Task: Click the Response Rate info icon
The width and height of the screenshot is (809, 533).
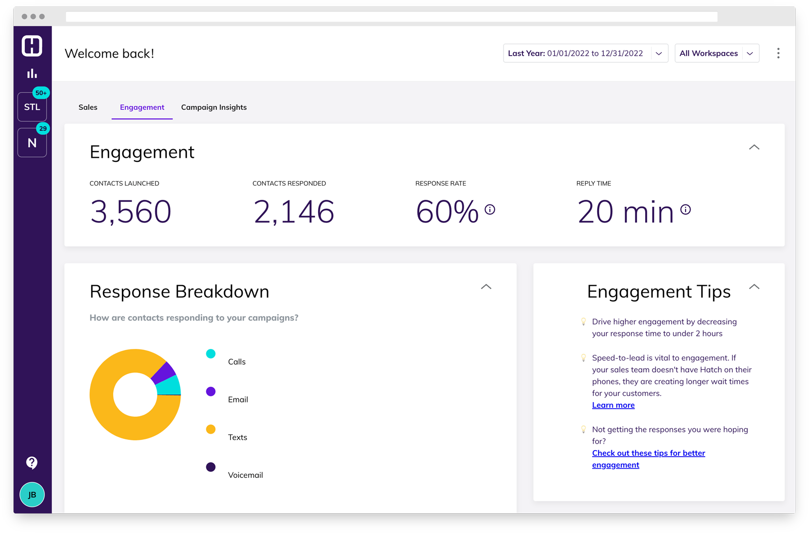Action: pyautogui.click(x=489, y=209)
